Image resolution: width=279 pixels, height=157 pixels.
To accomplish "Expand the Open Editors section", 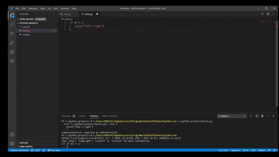I will [26, 19].
